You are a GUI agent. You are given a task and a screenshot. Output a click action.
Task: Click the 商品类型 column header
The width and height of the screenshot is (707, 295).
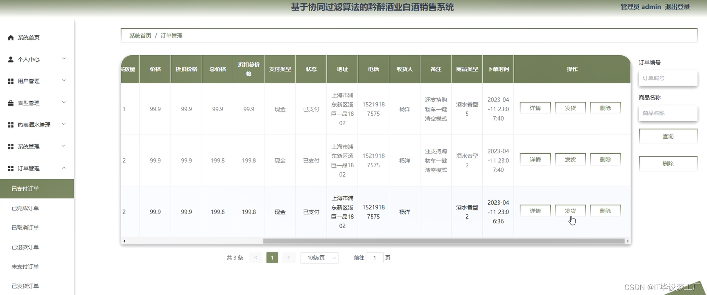(x=467, y=69)
